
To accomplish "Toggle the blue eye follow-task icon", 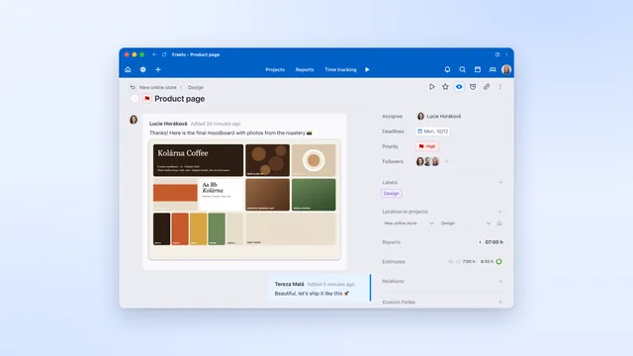I will click(x=459, y=87).
